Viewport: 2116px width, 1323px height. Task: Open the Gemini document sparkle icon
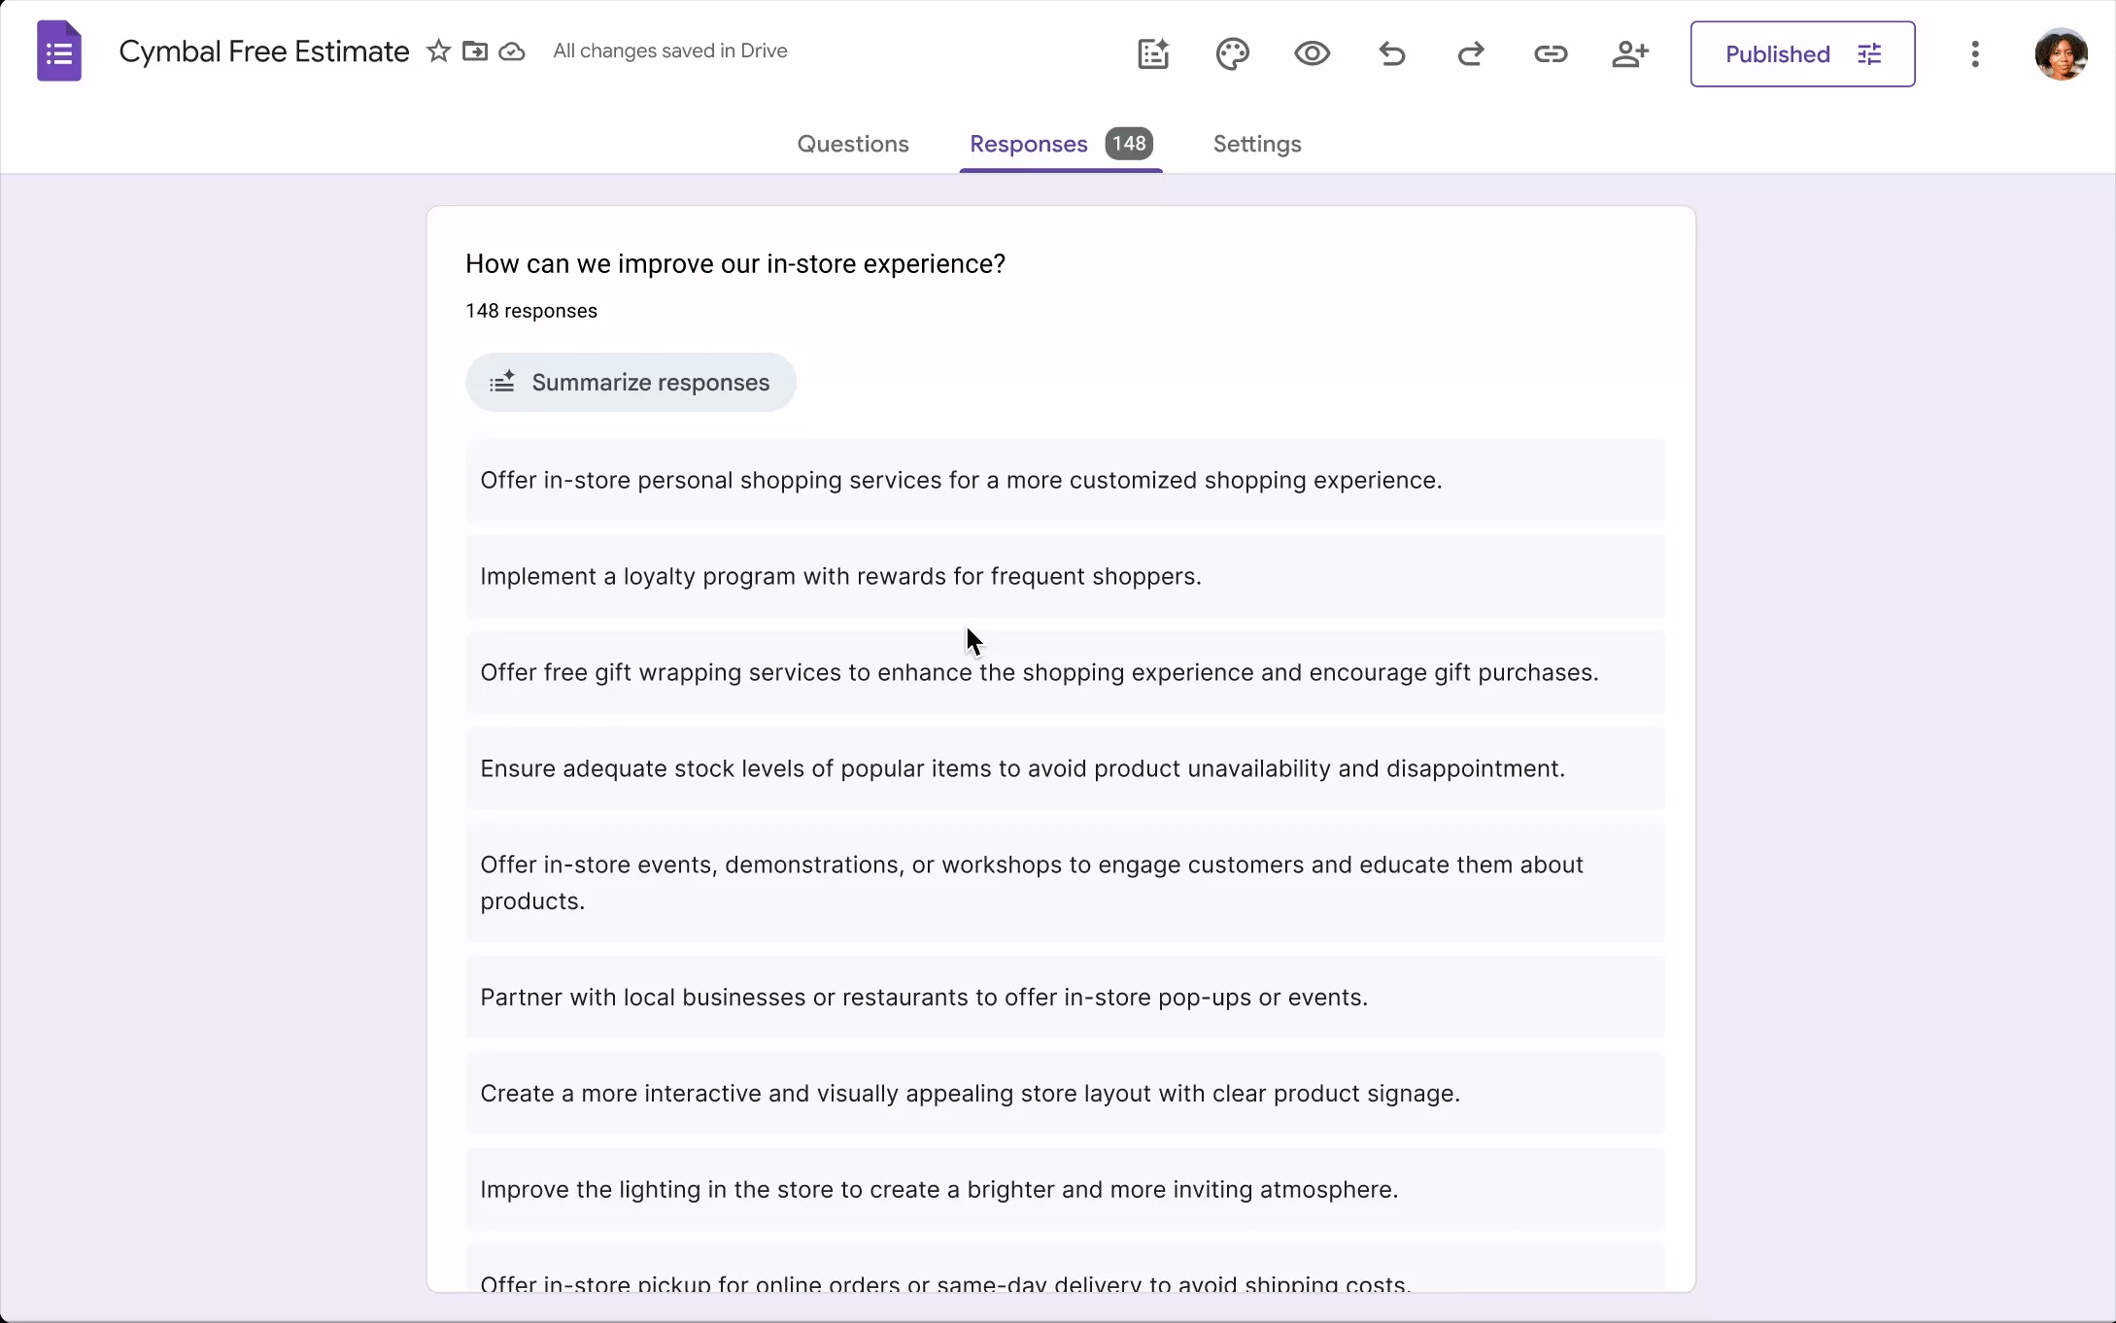[x=1152, y=53]
